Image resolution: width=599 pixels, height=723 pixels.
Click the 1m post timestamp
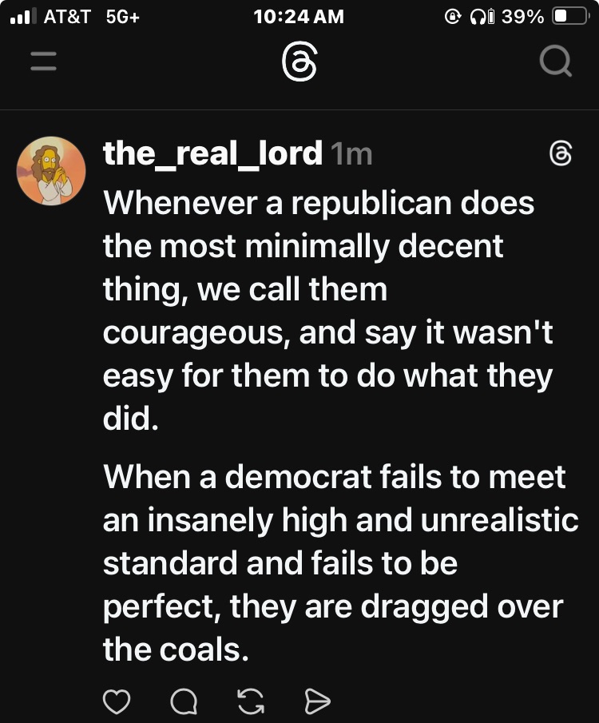pyautogui.click(x=351, y=154)
